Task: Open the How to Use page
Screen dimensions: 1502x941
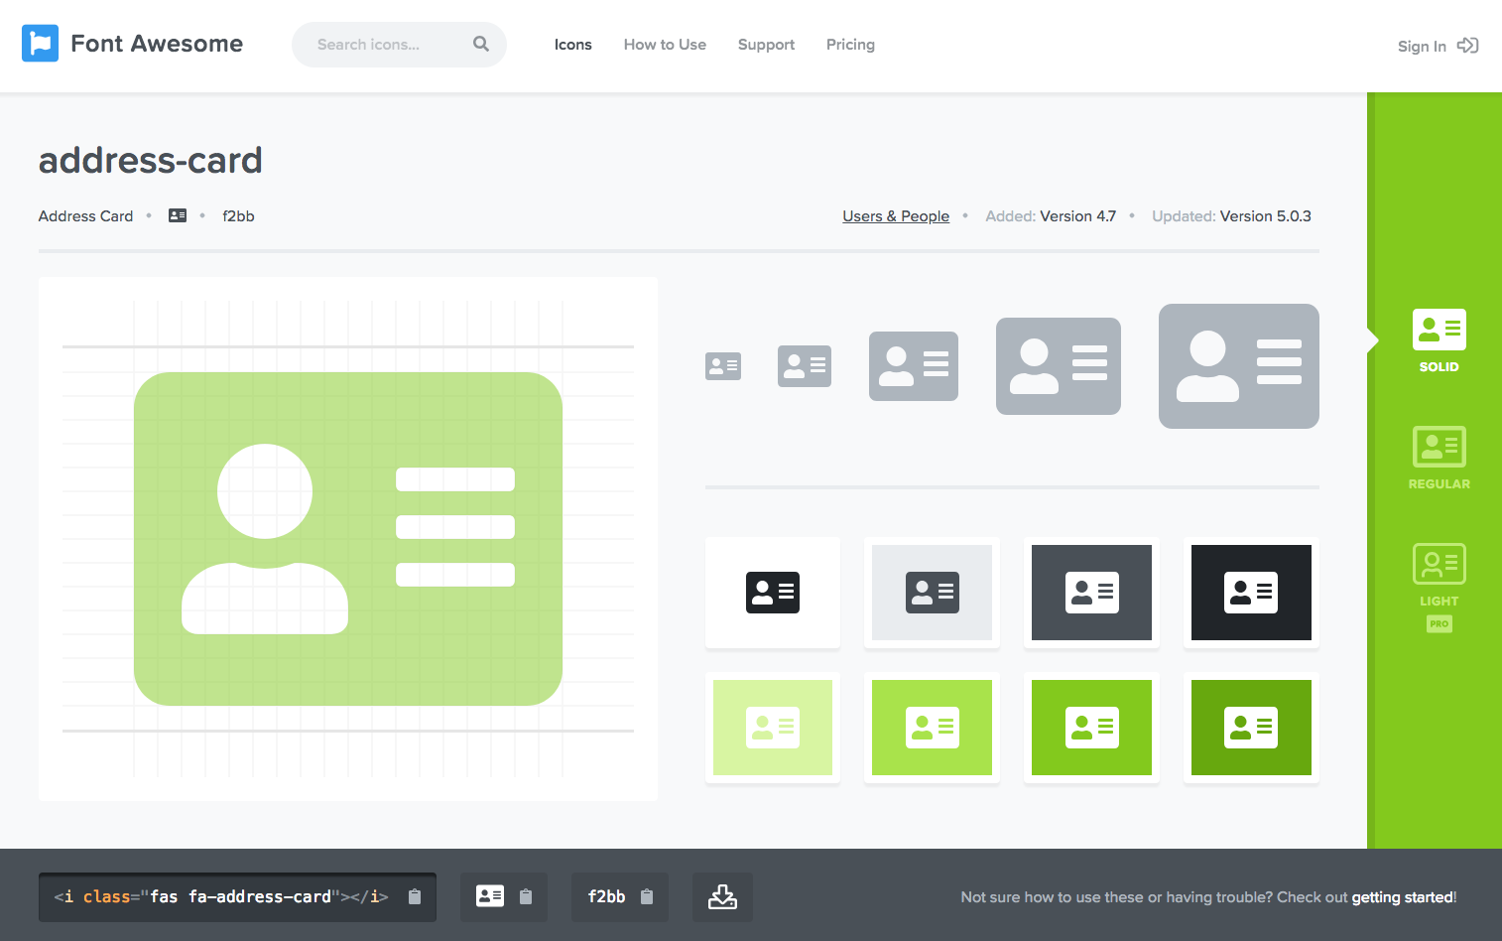Action: 665,45
